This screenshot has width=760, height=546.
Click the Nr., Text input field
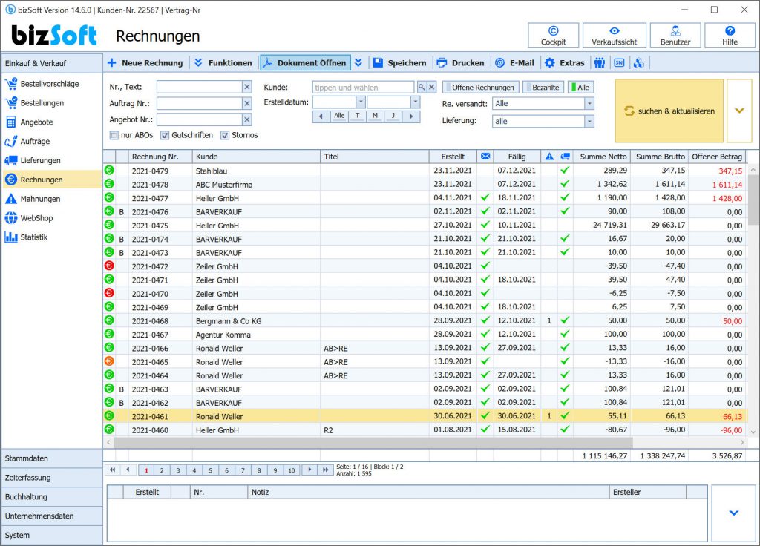[199, 88]
